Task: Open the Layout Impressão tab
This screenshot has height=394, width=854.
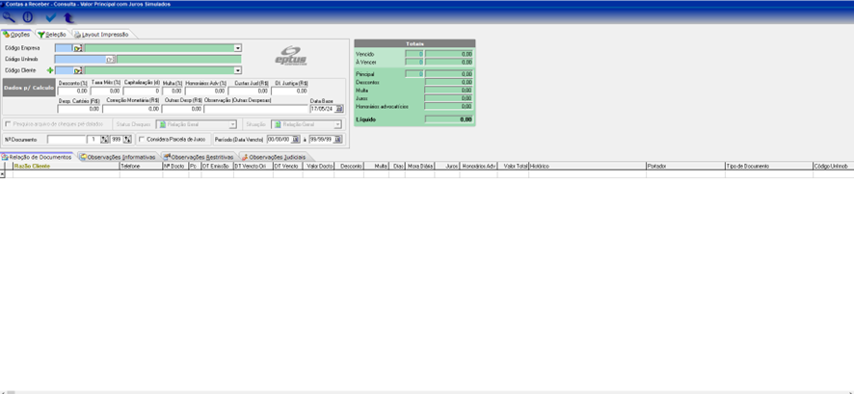Action: 104,34
